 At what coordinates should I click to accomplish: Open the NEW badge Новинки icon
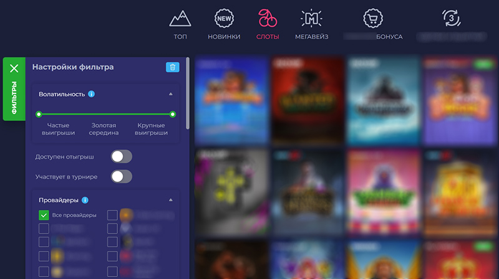coord(224,19)
